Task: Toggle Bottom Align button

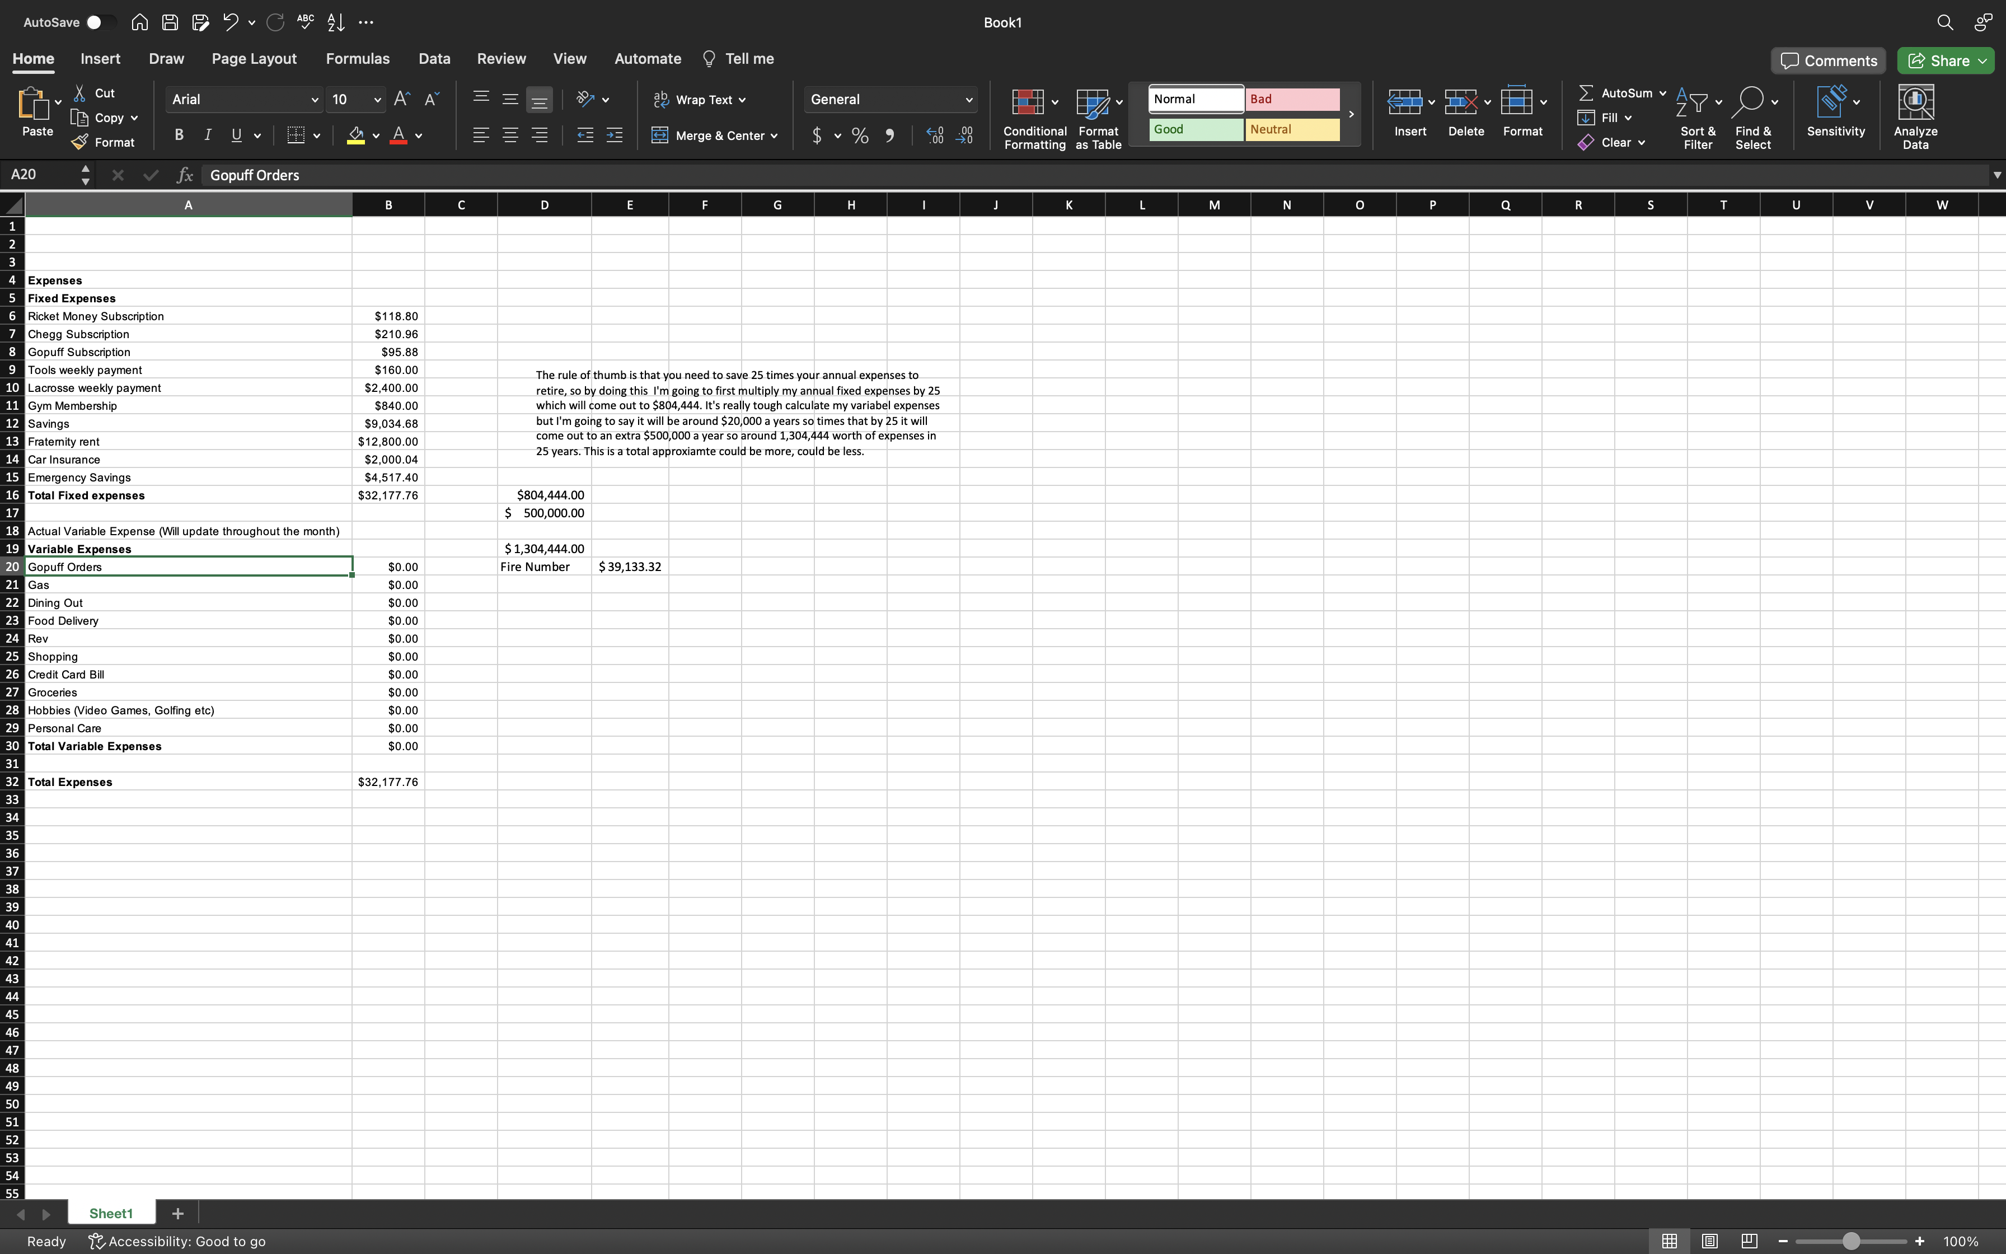Action: [539, 100]
